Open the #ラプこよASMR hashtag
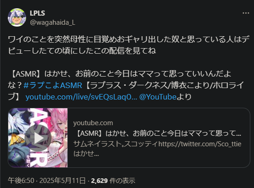Screen dimensions: 254x188 click(53, 85)
